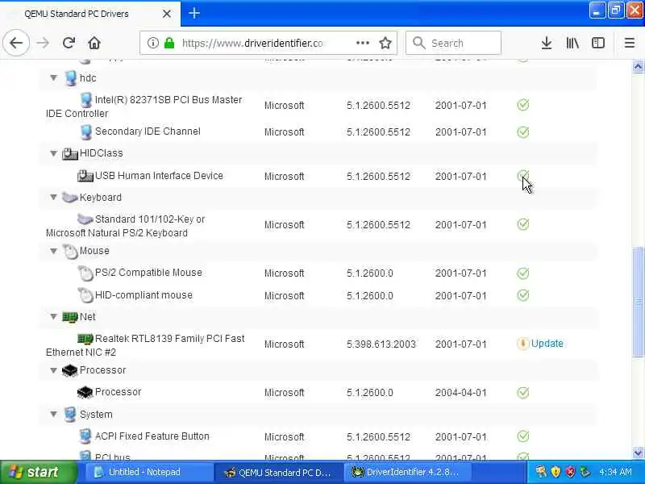Open the Firefox hamburger menu
Image resolution: width=645 pixels, height=484 pixels.
tap(630, 43)
